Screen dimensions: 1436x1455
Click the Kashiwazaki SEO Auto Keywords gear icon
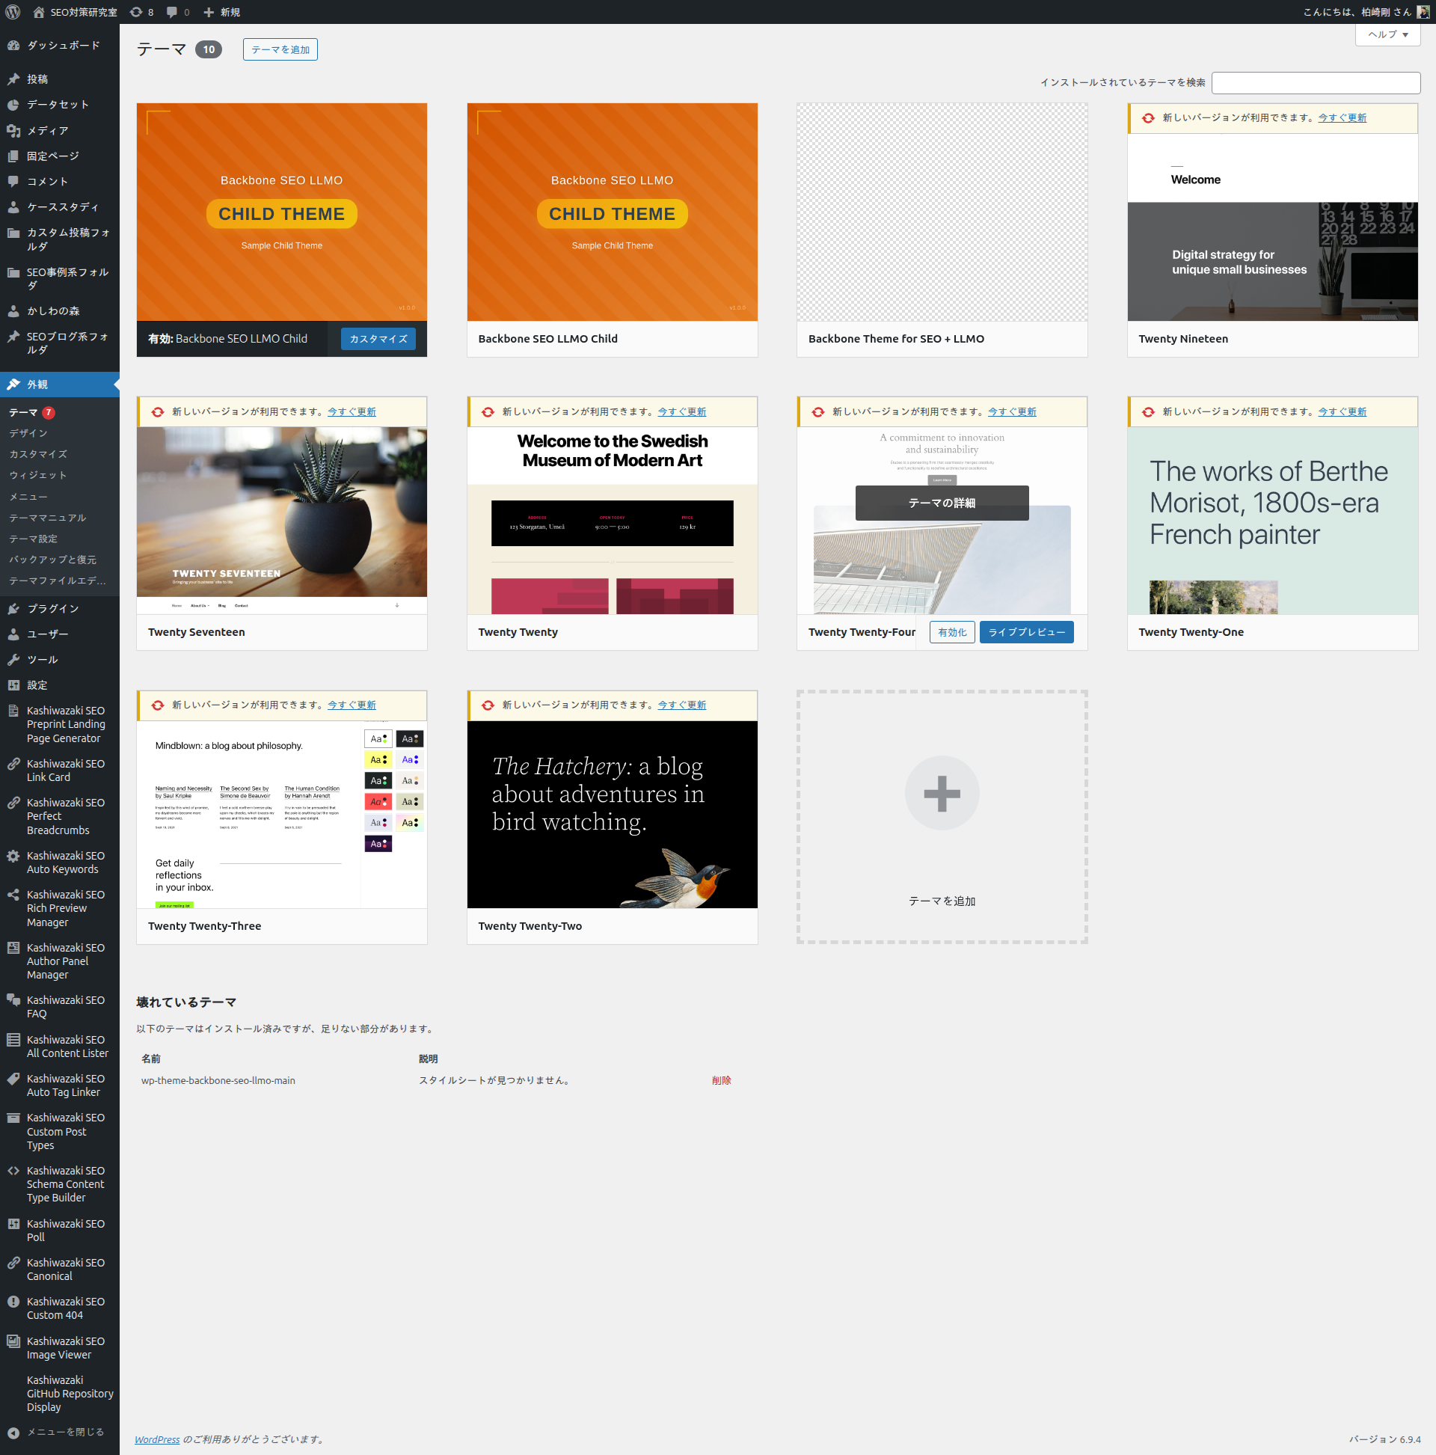coord(13,856)
